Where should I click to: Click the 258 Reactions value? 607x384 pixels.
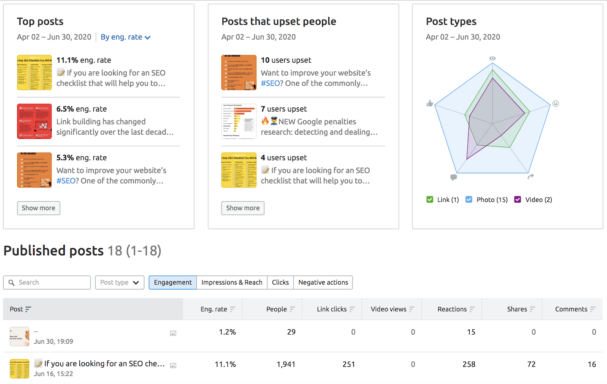469,365
